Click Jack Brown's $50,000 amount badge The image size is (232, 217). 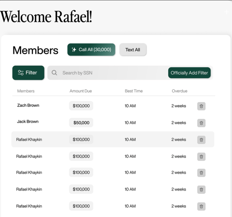point(81,123)
